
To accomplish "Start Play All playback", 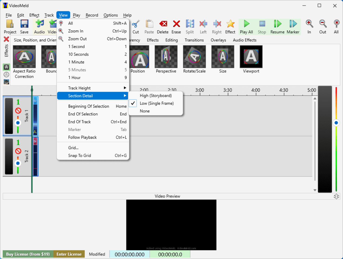I will coord(246,27).
